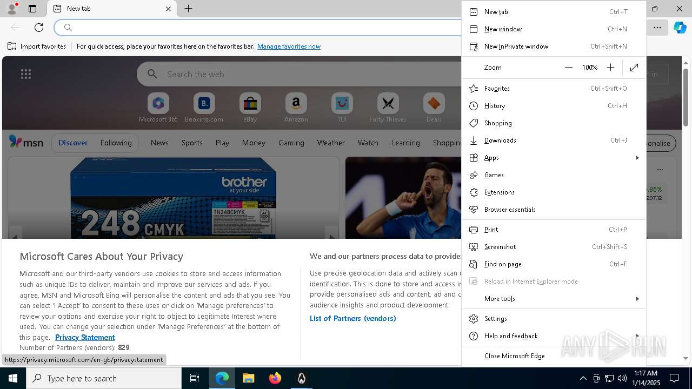Click the MSN logo

[x=26, y=142]
